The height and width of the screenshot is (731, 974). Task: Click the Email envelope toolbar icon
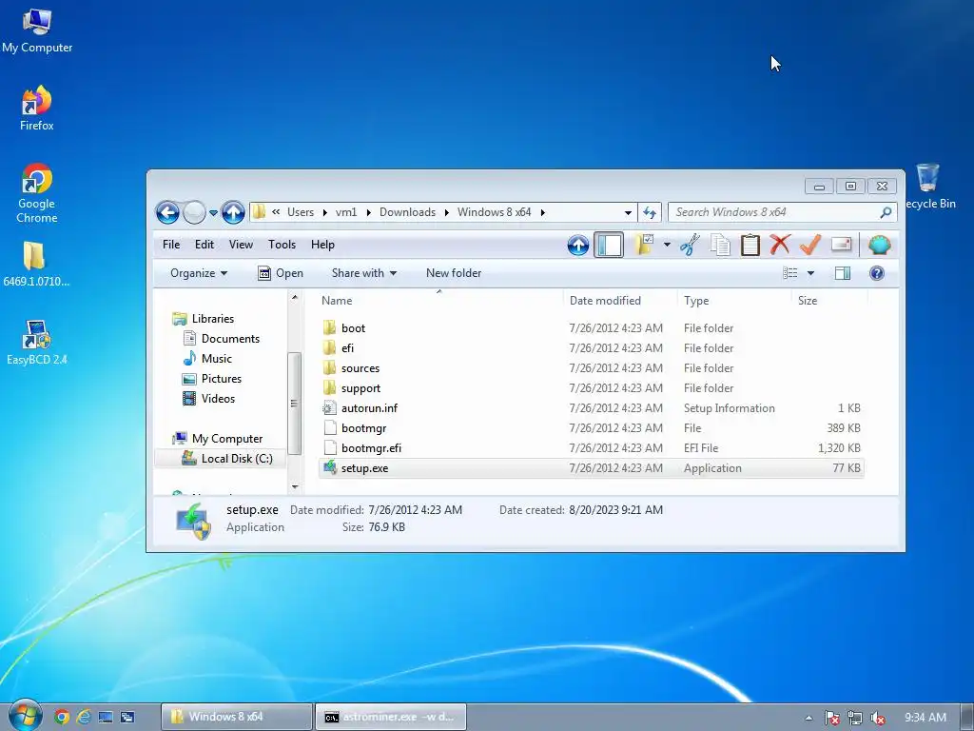(841, 245)
